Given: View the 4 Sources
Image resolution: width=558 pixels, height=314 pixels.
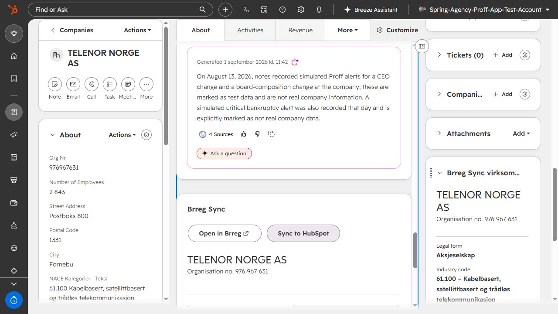Looking at the screenshot, I should pos(216,134).
